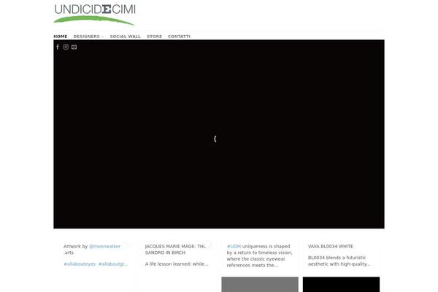Viewport: 438px width, 292px height.
Task: Click the loading black hero slider
Action: click(x=219, y=134)
